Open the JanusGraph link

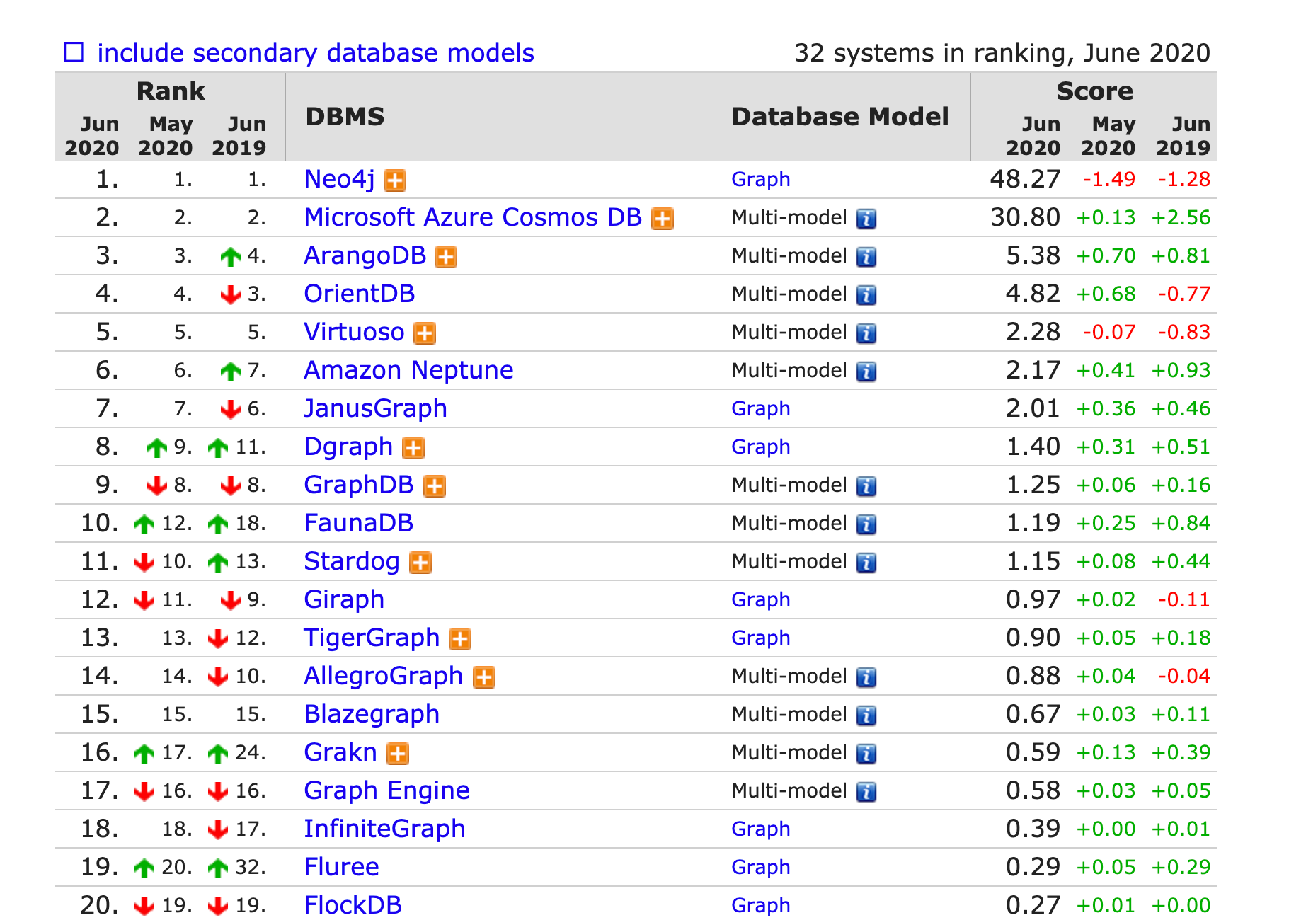click(x=375, y=409)
